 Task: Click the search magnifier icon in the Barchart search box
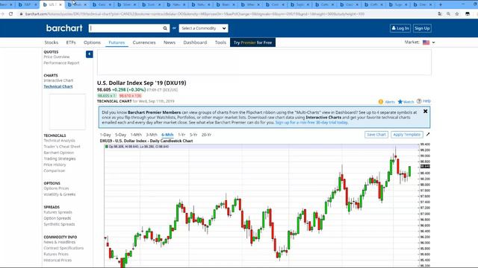click(165, 28)
